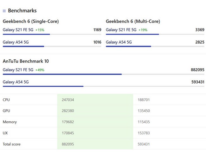The image size is (206, 154).
Task: Click the +19% multi-core difference label
Action: 143,30
